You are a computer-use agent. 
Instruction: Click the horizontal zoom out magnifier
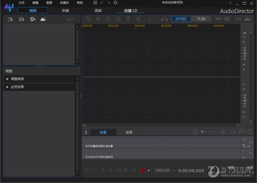pos(196,132)
